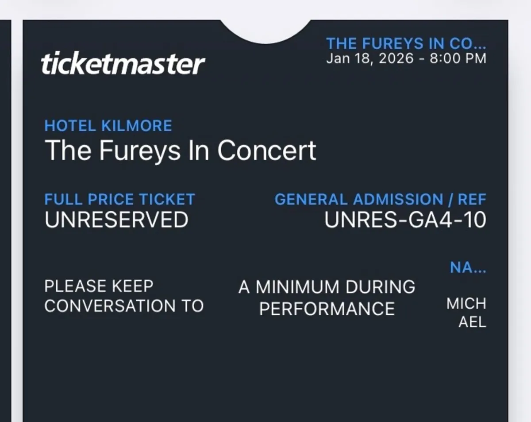Open the truncated 'THE FUREYS IN CO...' event header

click(406, 43)
